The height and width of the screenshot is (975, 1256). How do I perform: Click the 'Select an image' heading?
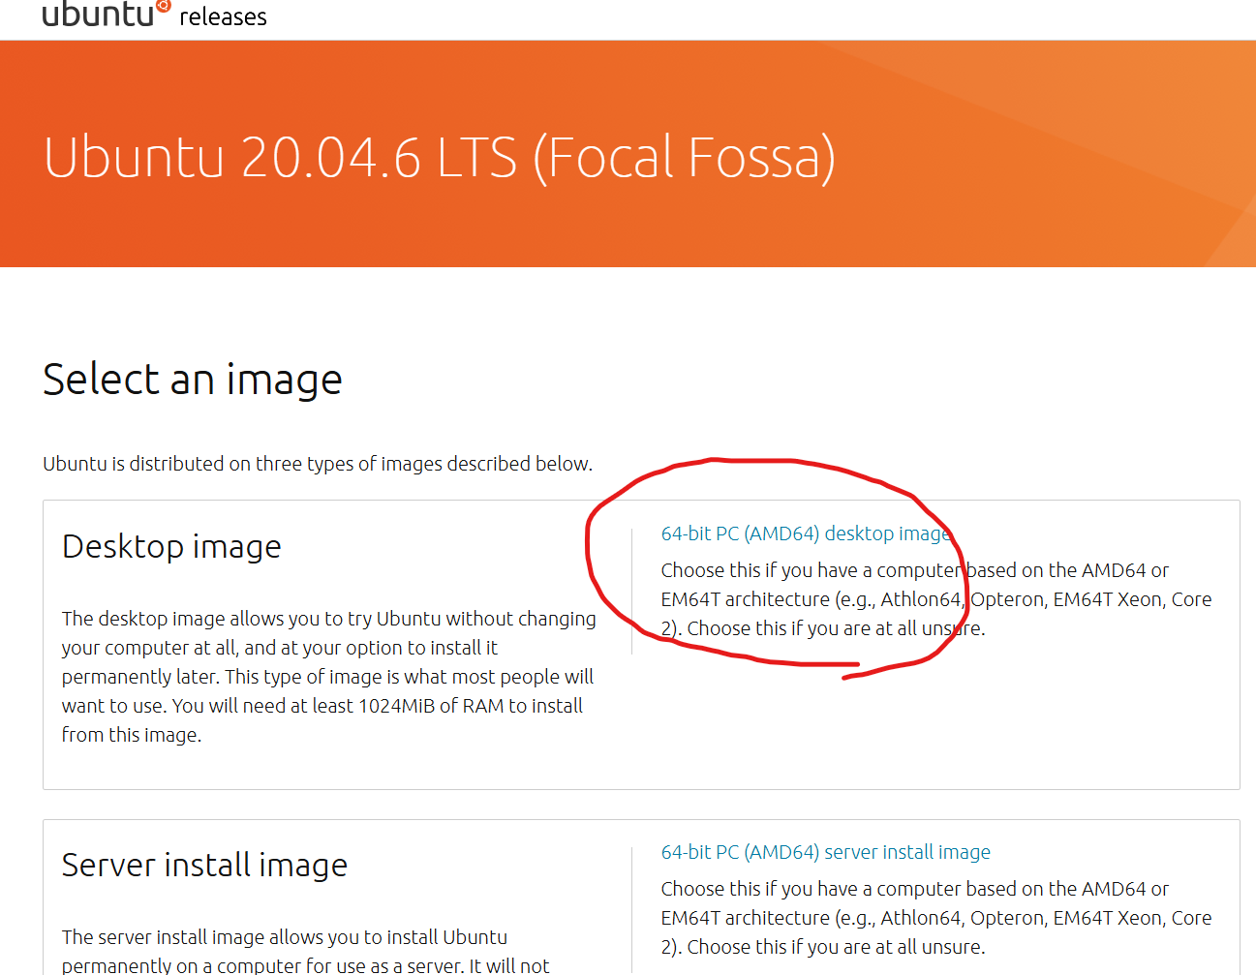click(193, 379)
